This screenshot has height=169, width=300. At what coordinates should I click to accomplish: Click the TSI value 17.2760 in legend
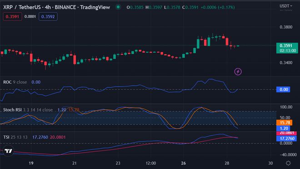coord(40,137)
